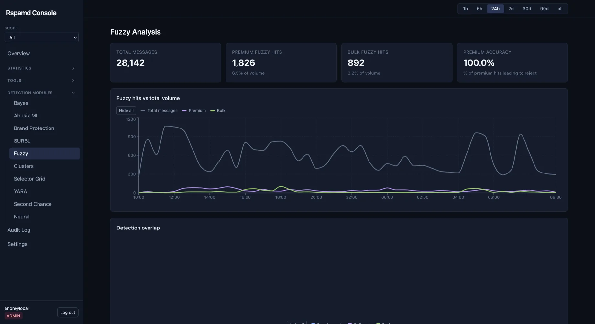595x324 pixels.
Task: Select the Fuzzy module item
Action: pyautogui.click(x=44, y=153)
